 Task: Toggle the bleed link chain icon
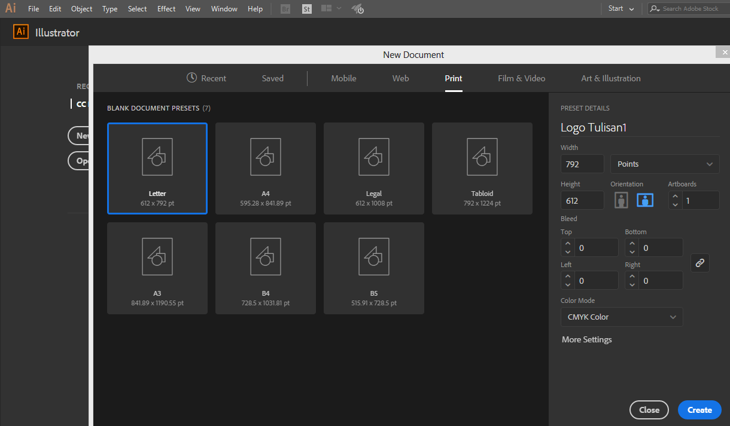700,263
